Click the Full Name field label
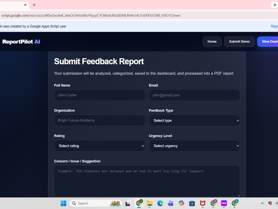278x209 pixels. point(62,85)
